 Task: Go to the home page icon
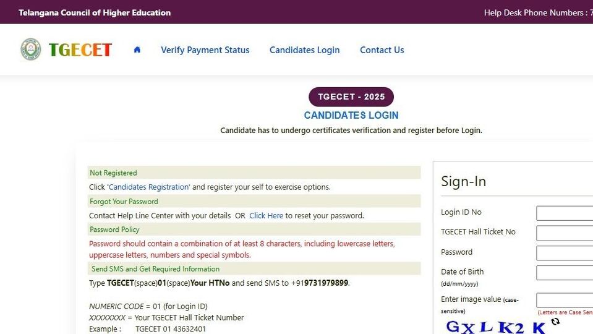tap(137, 49)
